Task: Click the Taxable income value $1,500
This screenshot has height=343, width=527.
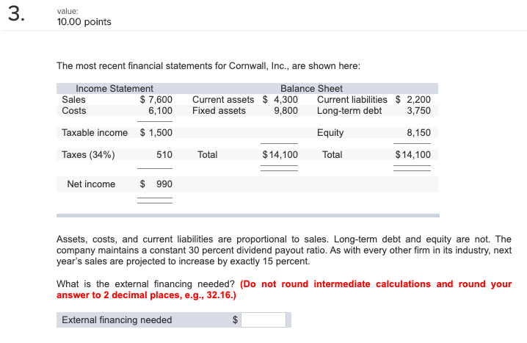Action: 156,132
